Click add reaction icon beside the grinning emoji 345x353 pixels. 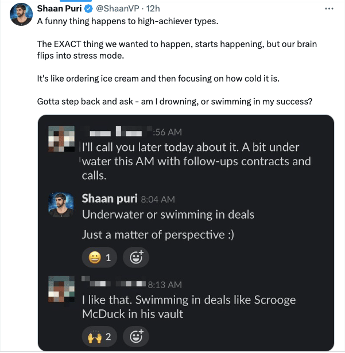(x=135, y=257)
